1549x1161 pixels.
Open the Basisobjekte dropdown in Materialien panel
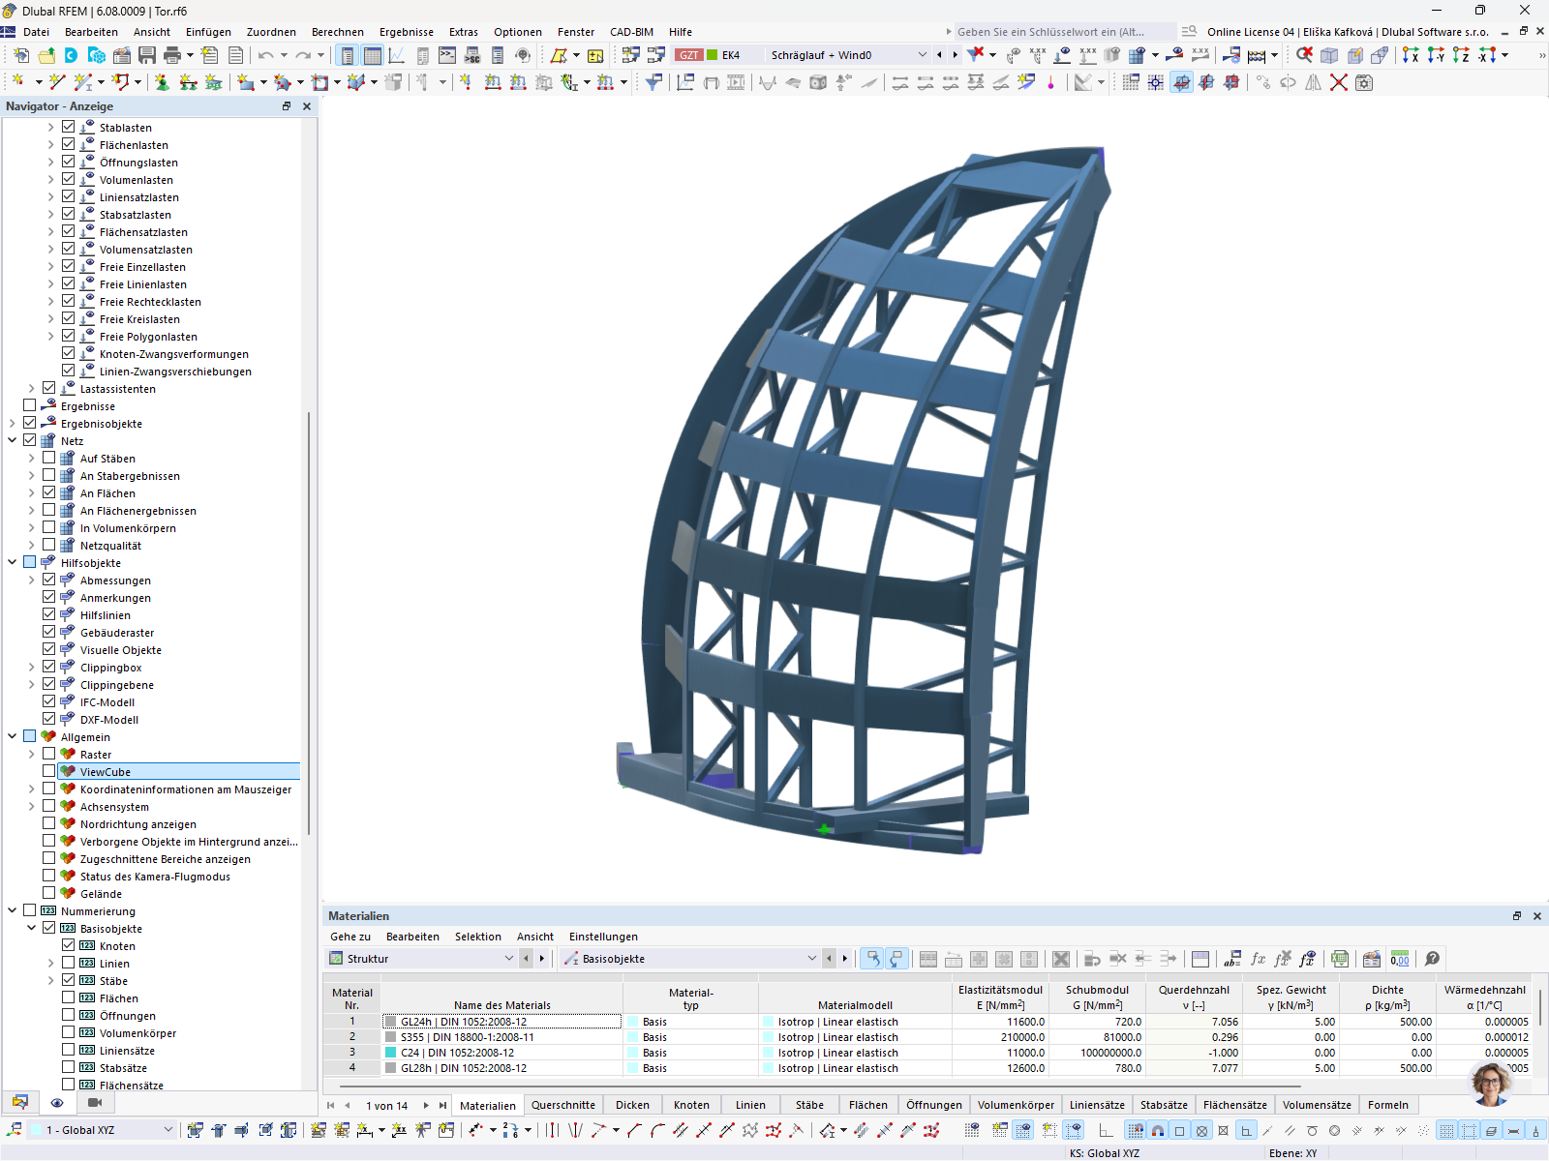tap(812, 958)
